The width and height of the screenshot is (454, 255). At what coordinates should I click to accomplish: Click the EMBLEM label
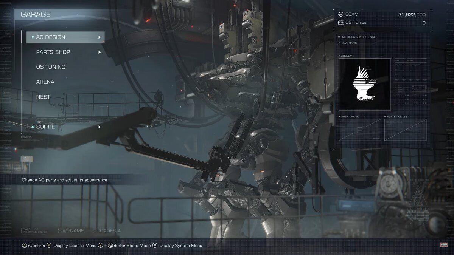(x=347, y=56)
